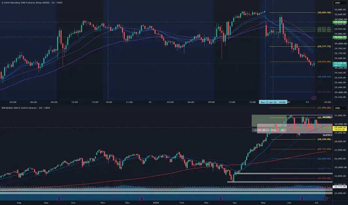348x205 pixels.
Task: Click the 30,056.50 level label
Action: point(324,12)
